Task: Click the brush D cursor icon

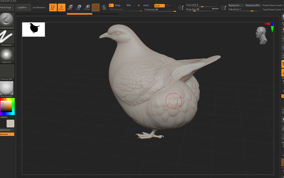Action: (x=224, y=8)
